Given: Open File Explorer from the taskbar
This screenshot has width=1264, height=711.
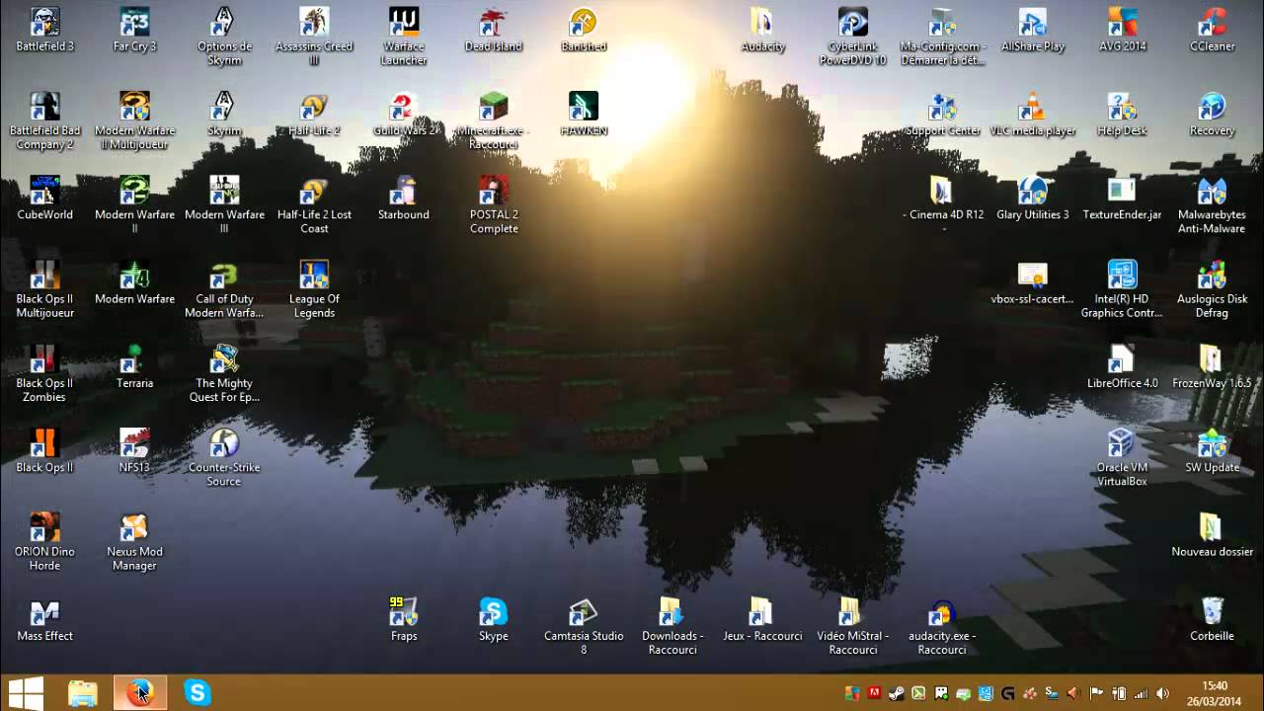Looking at the screenshot, I should coord(83,693).
